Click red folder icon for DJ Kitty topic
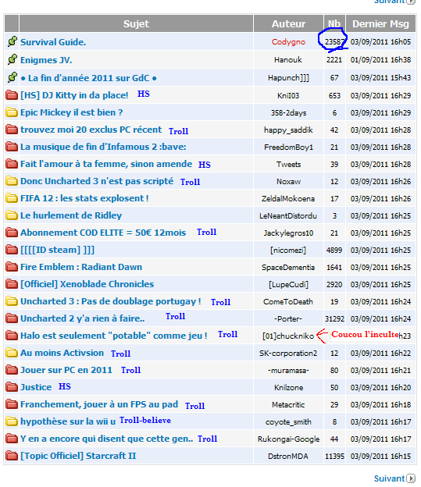The height and width of the screenshot is (487, 421). click(12, 95)
